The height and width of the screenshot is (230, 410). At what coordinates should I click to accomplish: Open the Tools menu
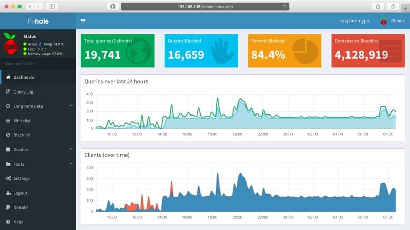(x=38, y=164)
